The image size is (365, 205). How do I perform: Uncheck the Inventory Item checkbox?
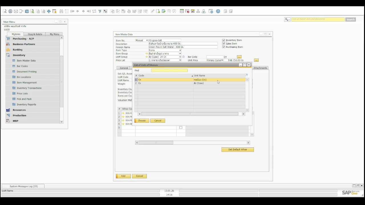click(224, 40)
